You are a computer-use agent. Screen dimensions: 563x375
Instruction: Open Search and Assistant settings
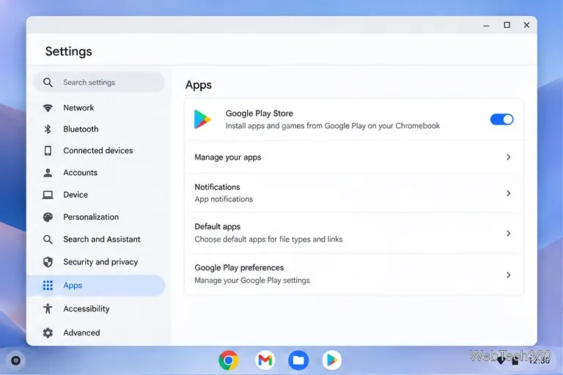click(x=95, y=240)
